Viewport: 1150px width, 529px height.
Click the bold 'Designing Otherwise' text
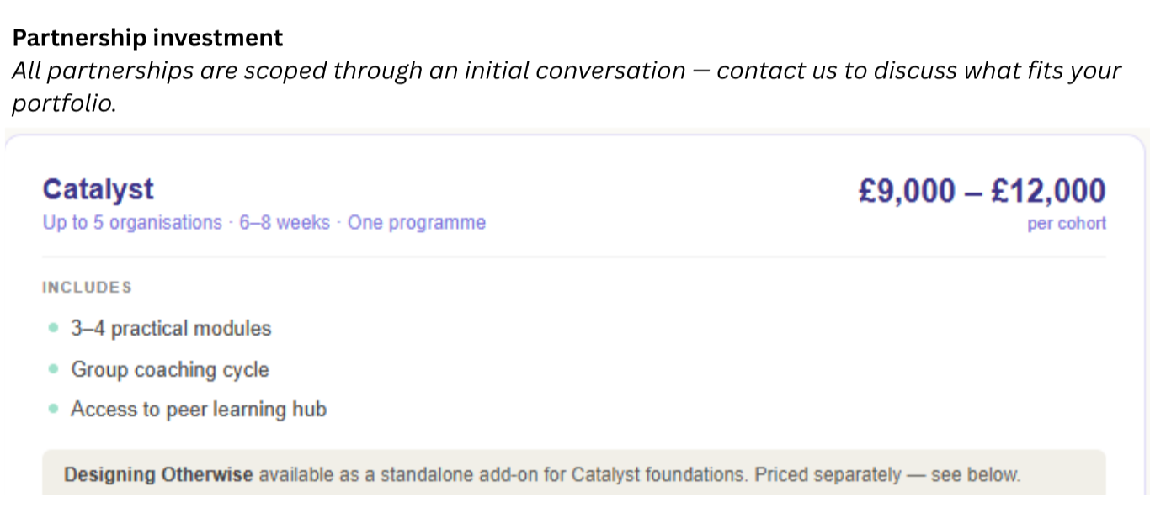158,474
